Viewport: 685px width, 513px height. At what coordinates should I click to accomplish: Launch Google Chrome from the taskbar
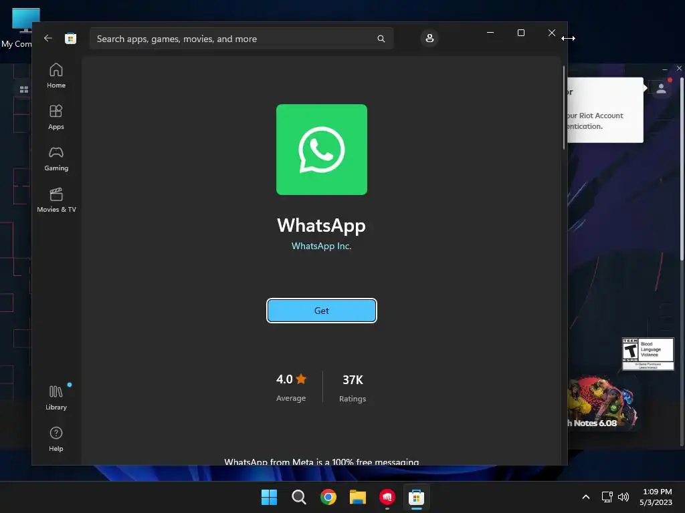pos(328,497)
